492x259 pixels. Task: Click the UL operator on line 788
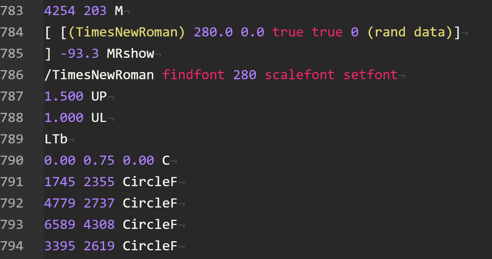(99, 118)
